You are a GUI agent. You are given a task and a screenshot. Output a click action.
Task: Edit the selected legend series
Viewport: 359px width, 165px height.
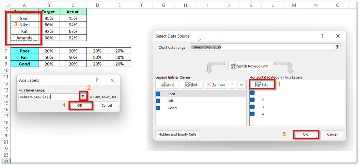coord(191,84)
